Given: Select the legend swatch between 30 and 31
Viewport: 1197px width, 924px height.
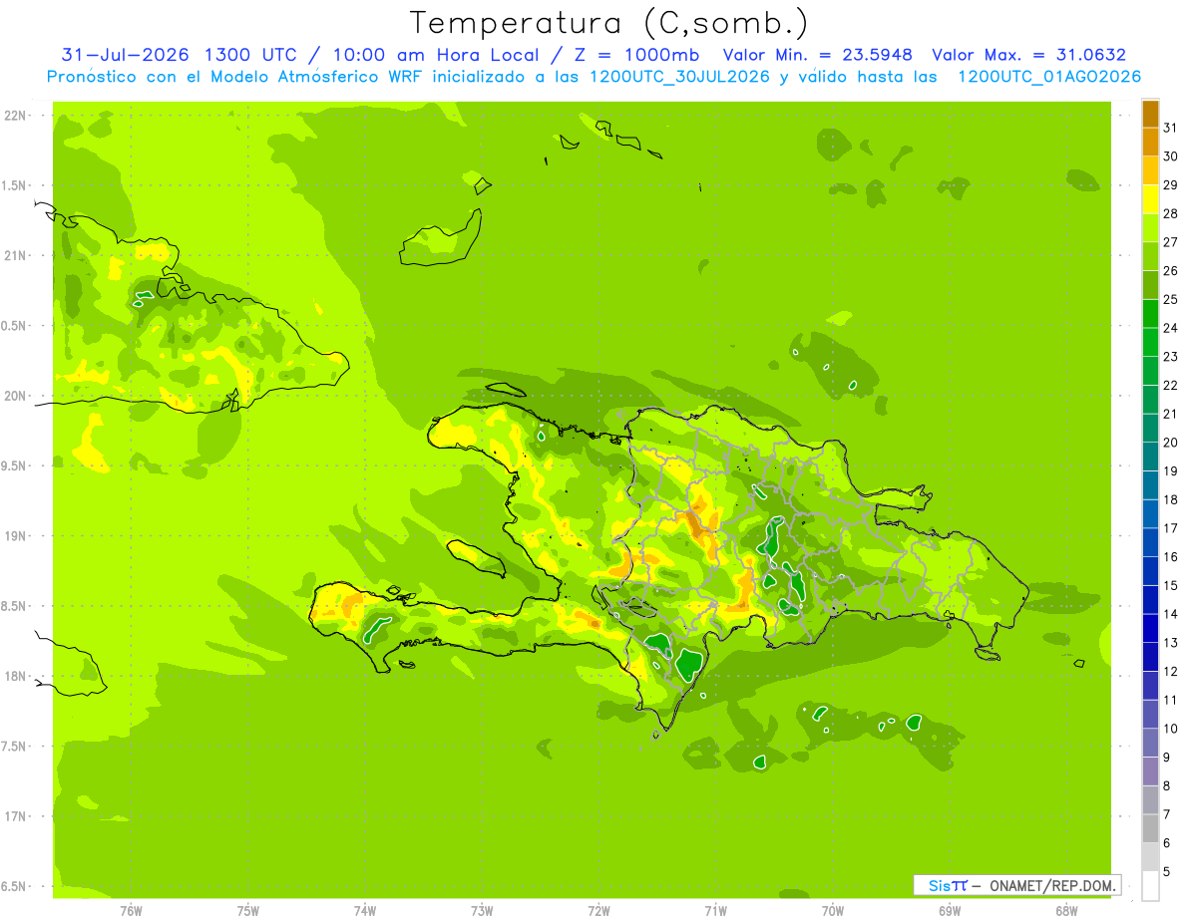Looking at the screenshot, I should coord(1150,142).
